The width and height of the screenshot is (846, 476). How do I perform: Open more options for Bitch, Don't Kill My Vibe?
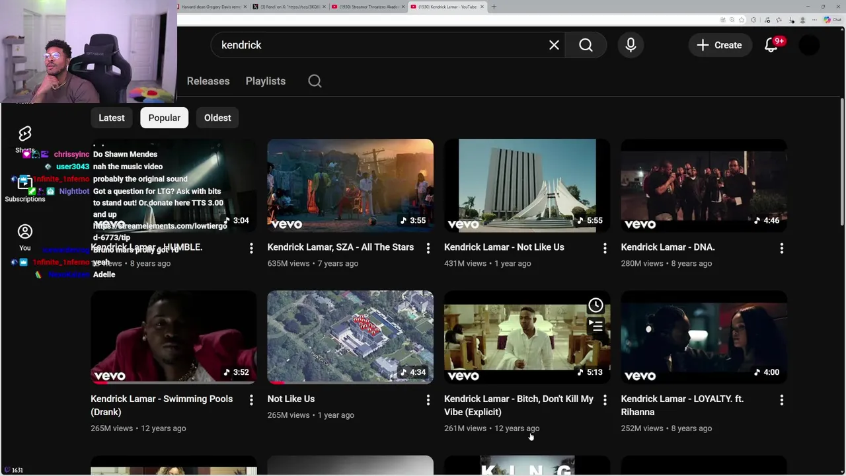[x=605, y=400]
